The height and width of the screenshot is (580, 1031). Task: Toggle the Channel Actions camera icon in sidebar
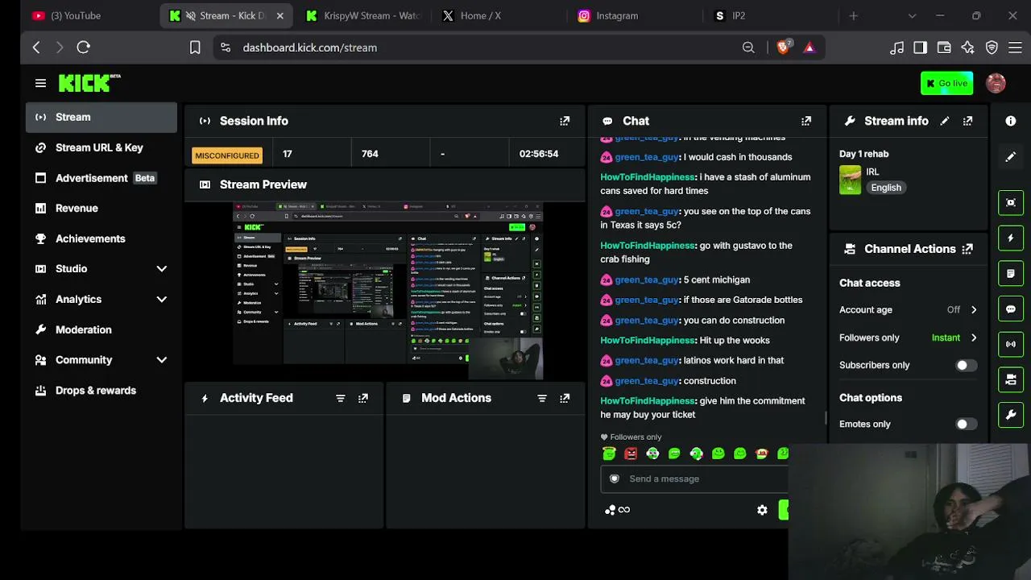[x=1011, y=379]
